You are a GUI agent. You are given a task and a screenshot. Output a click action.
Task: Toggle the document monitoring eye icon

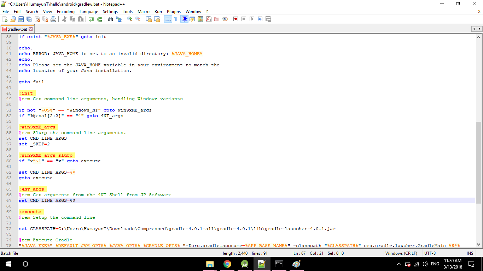[x=225, y=19]
